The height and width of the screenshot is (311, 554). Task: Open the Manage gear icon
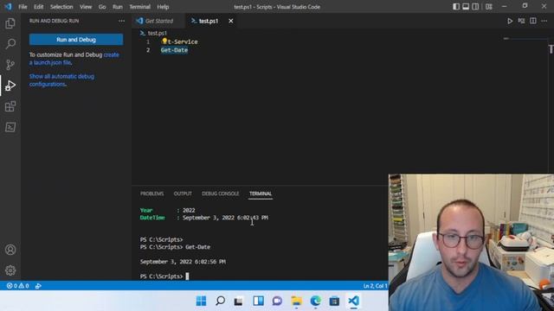pyautogui.click(x=10, y=270)
